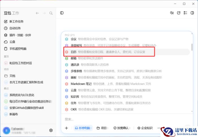Select the 多维表格 plugin icon

(x=66, y=71)
